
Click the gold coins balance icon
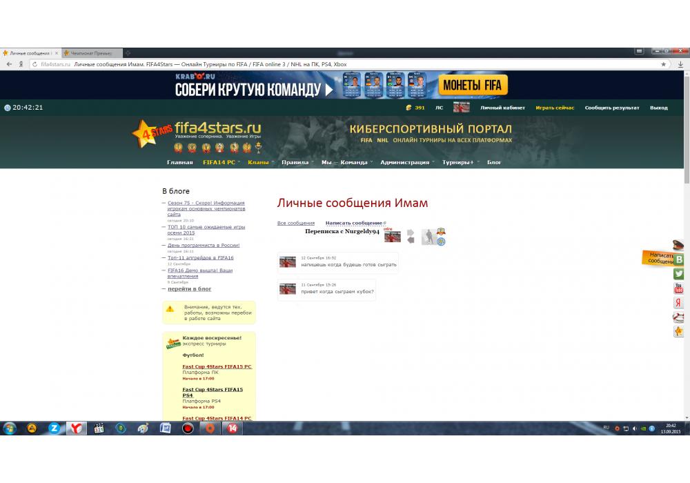click(408, 108)
